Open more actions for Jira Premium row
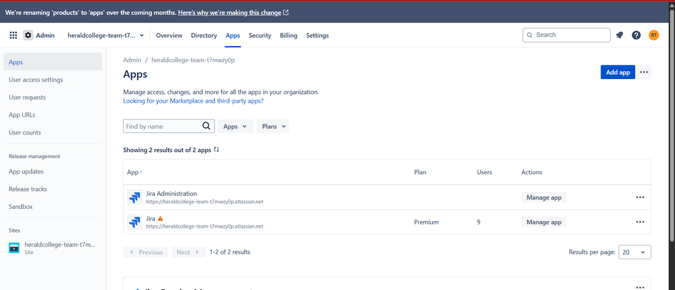 point(640,222)
